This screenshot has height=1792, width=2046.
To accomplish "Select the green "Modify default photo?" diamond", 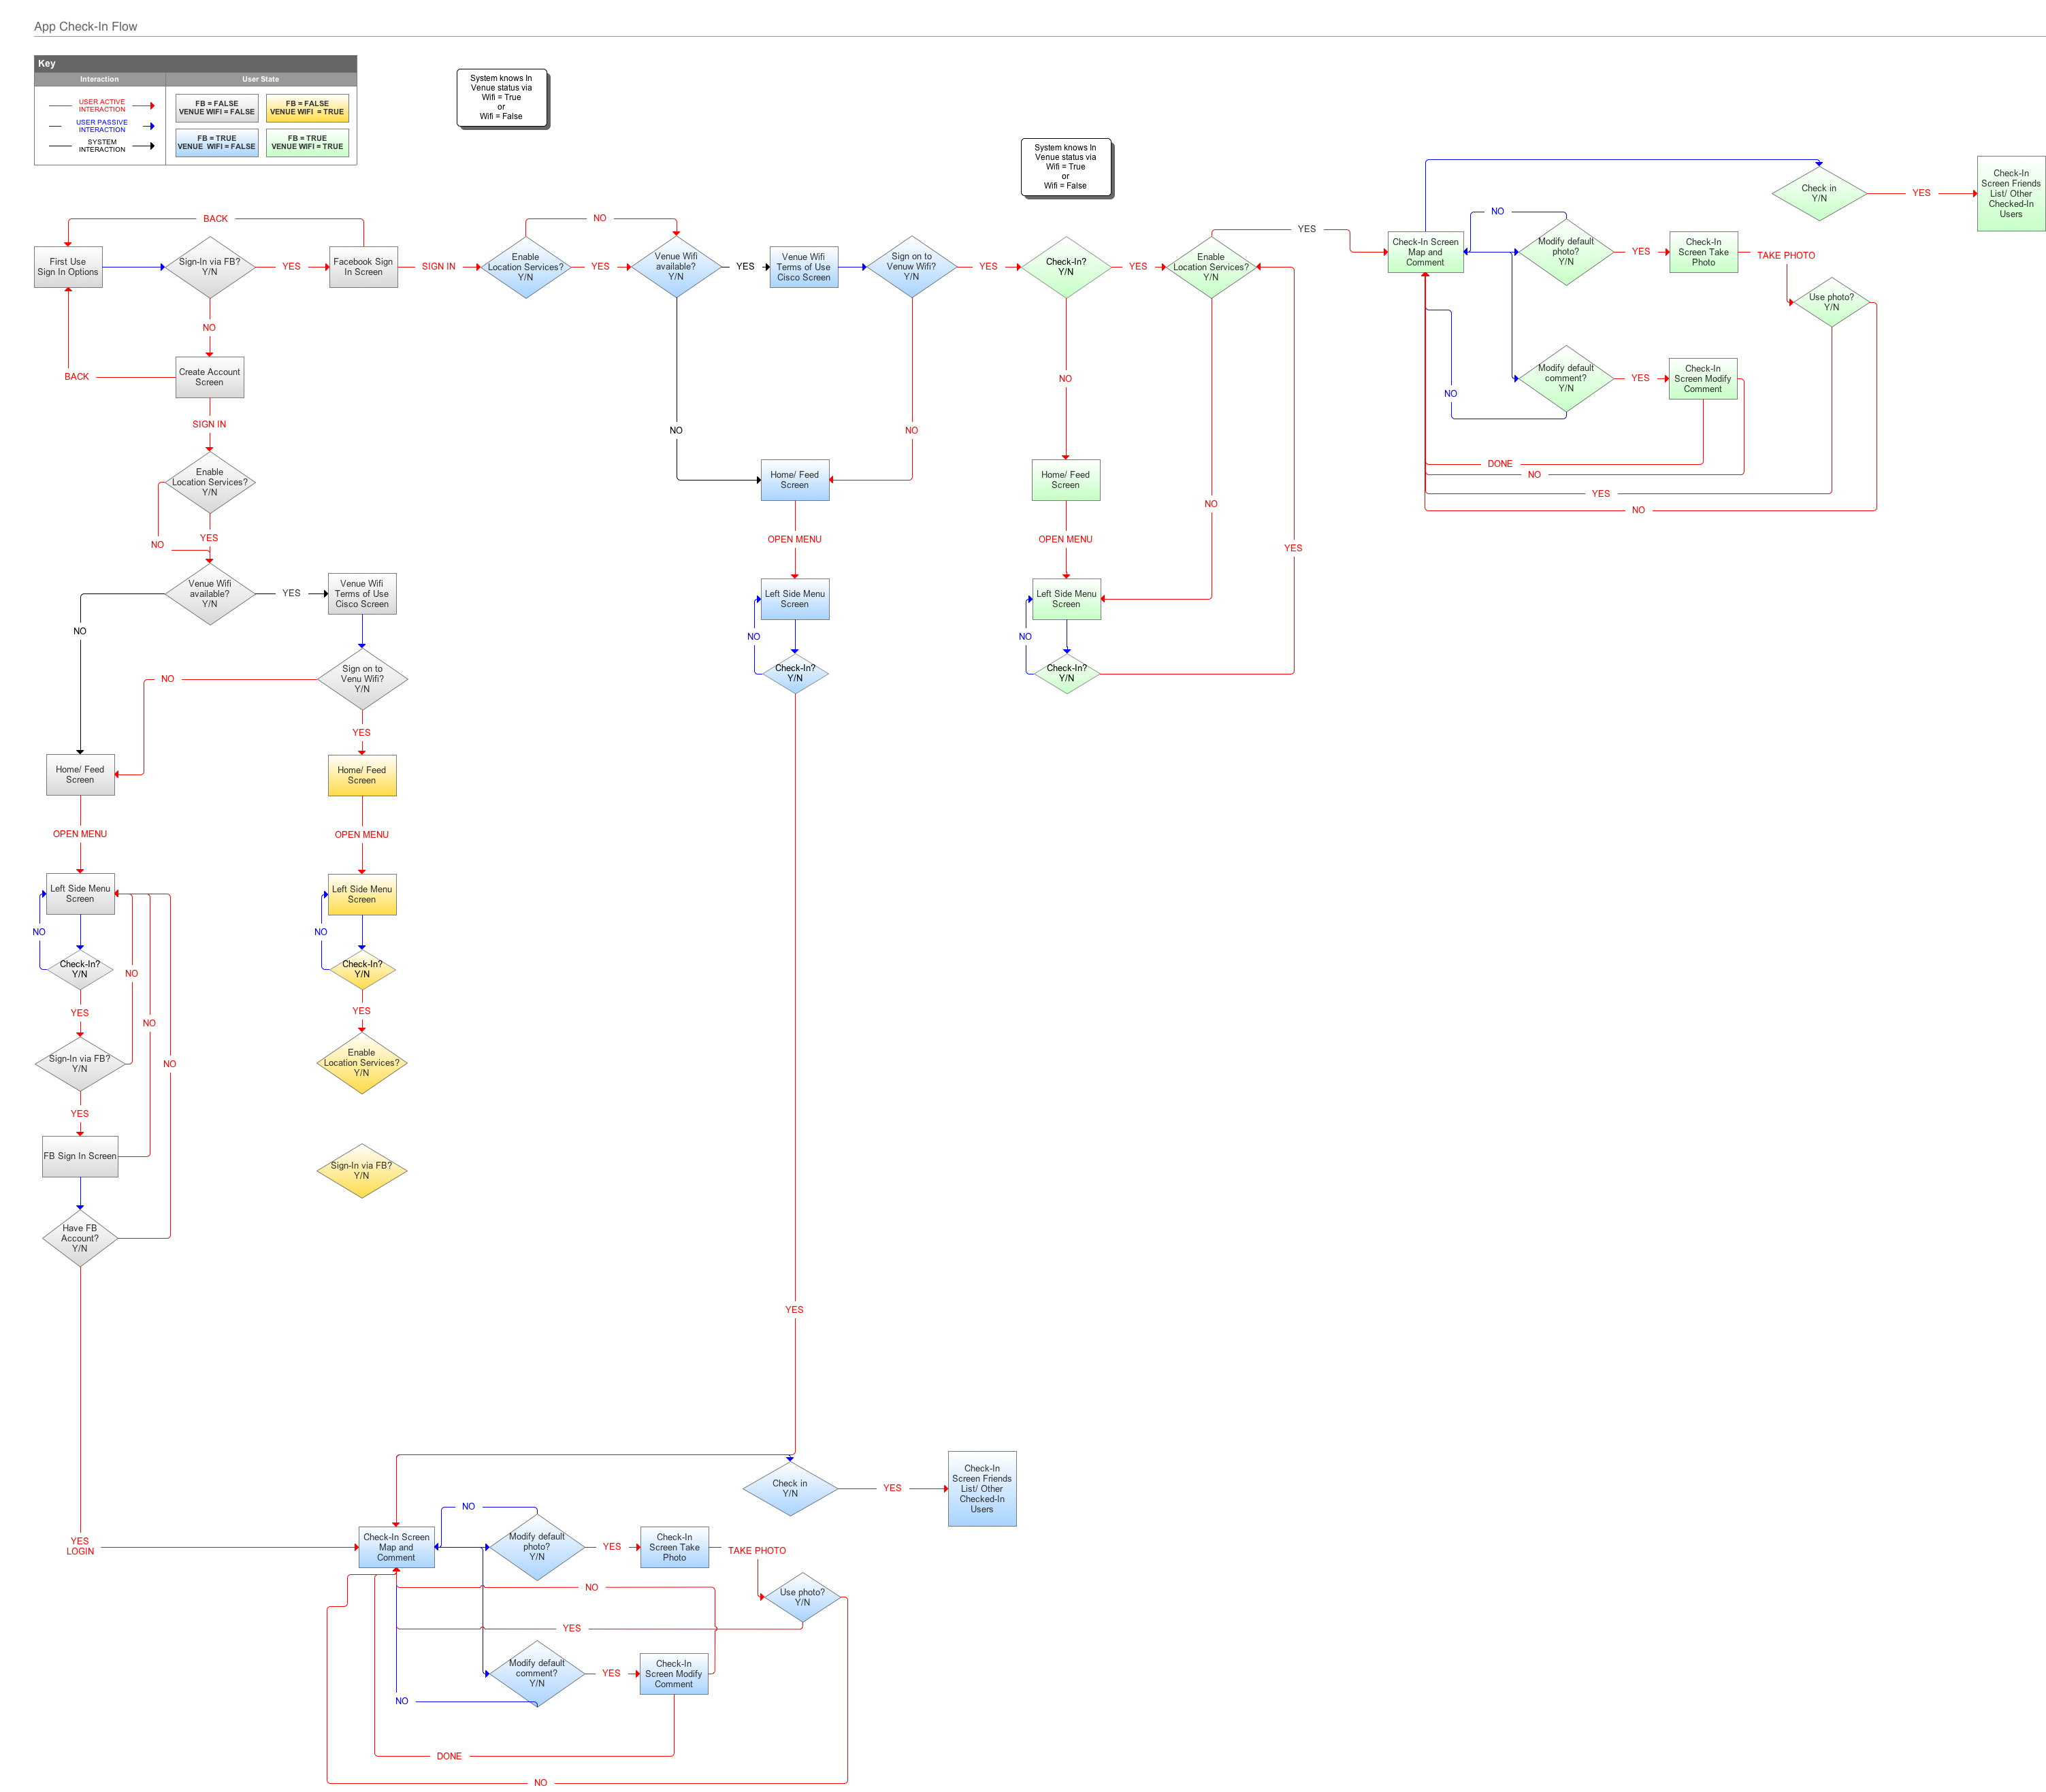I will point(1566,252).
